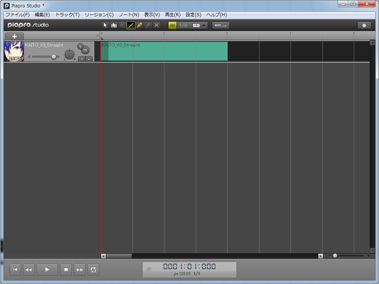The image size is (379, 284).
Task: Click the L/R pan knob
Action: click(69, 55)
